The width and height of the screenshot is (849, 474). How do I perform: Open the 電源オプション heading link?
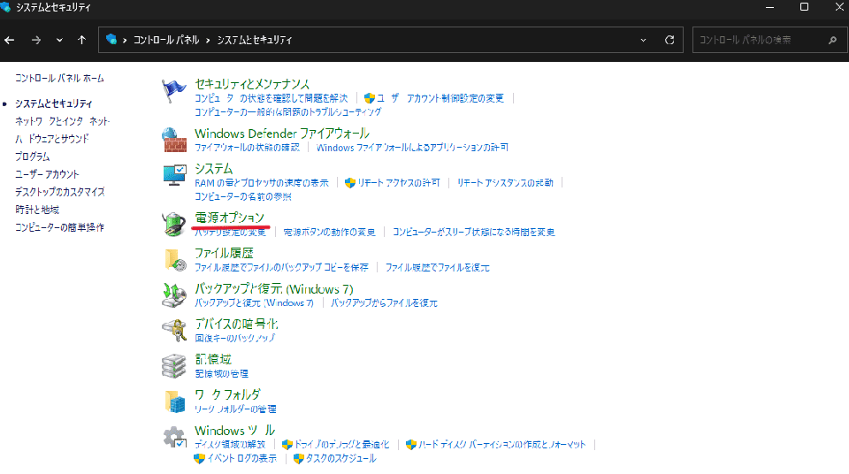(230, 218)
